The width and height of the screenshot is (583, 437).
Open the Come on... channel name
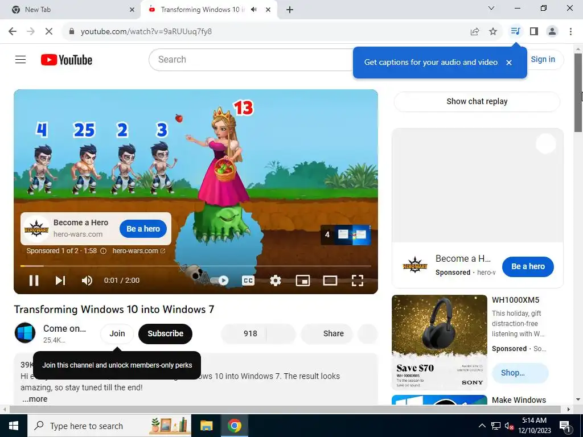coord(65,329)
